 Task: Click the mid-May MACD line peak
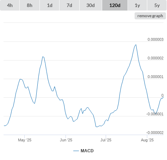pyautogui.click(x=43, y=57)
